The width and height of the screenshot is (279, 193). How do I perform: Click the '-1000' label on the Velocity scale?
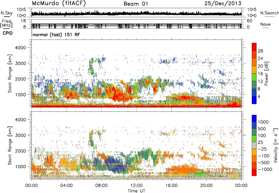click(x=265, y=169)
